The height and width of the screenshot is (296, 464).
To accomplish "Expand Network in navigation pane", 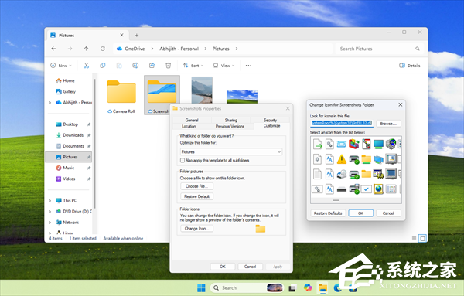I will pos(50,223).
